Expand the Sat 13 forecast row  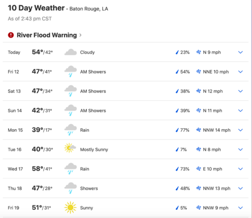[241, 91]
